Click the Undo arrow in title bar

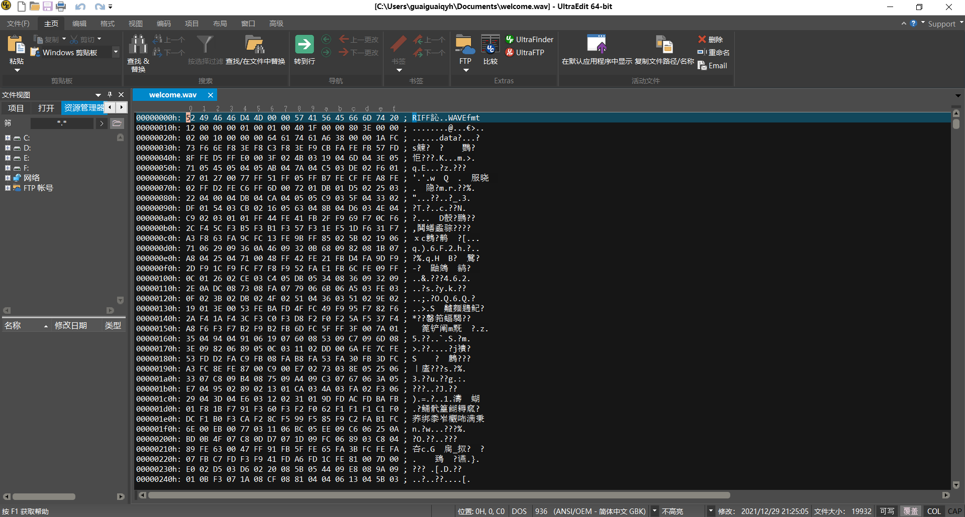click(x=80, y=7)
